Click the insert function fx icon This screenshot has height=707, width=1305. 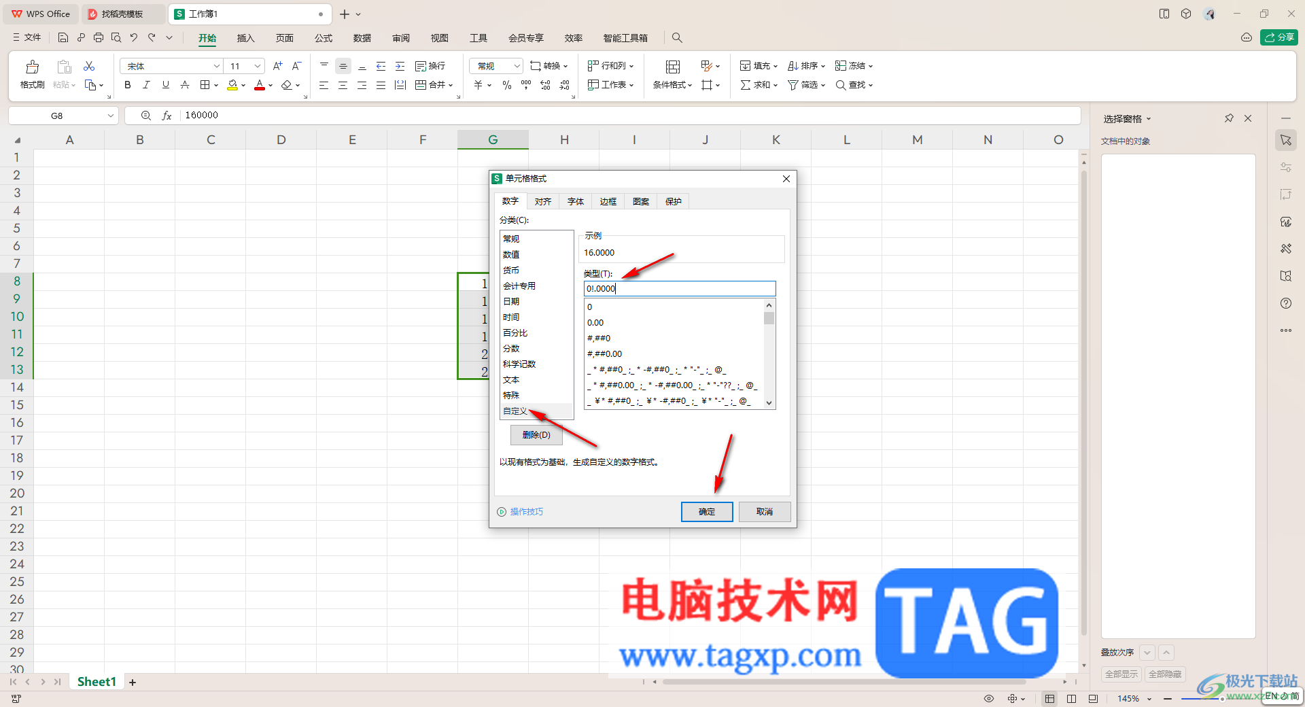point(167,116)
